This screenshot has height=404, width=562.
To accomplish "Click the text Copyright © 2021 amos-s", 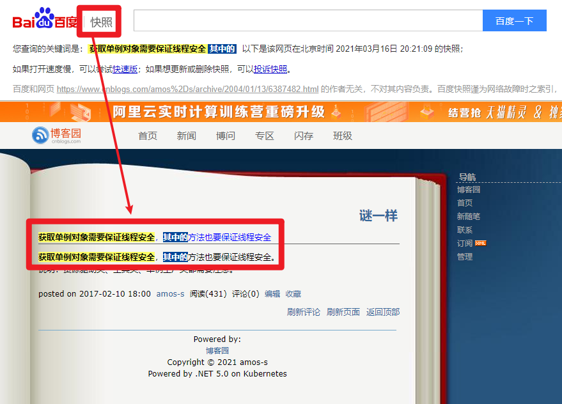I will (x=217, y=362).
